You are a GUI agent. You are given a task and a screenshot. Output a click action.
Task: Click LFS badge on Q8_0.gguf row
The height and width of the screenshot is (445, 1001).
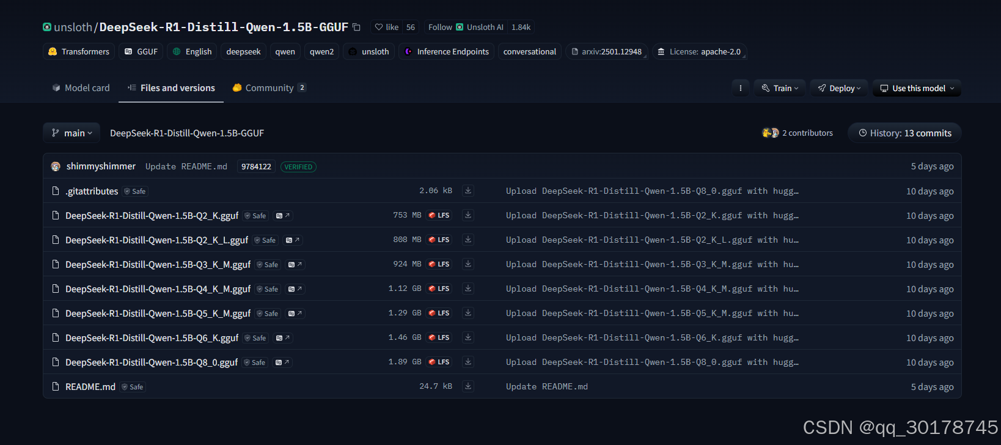(x=439, y=362)
